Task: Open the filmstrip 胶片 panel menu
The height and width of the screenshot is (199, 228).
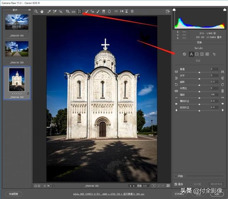Action: 29,10
